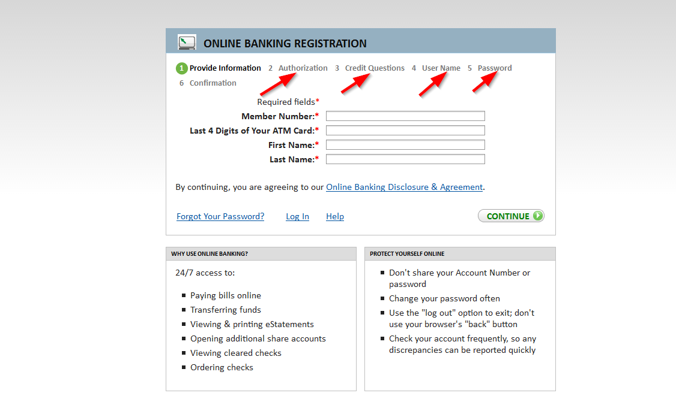The image size is (676, 393).
Task: Go to the Credit Questions step
Action: point(370,68)
